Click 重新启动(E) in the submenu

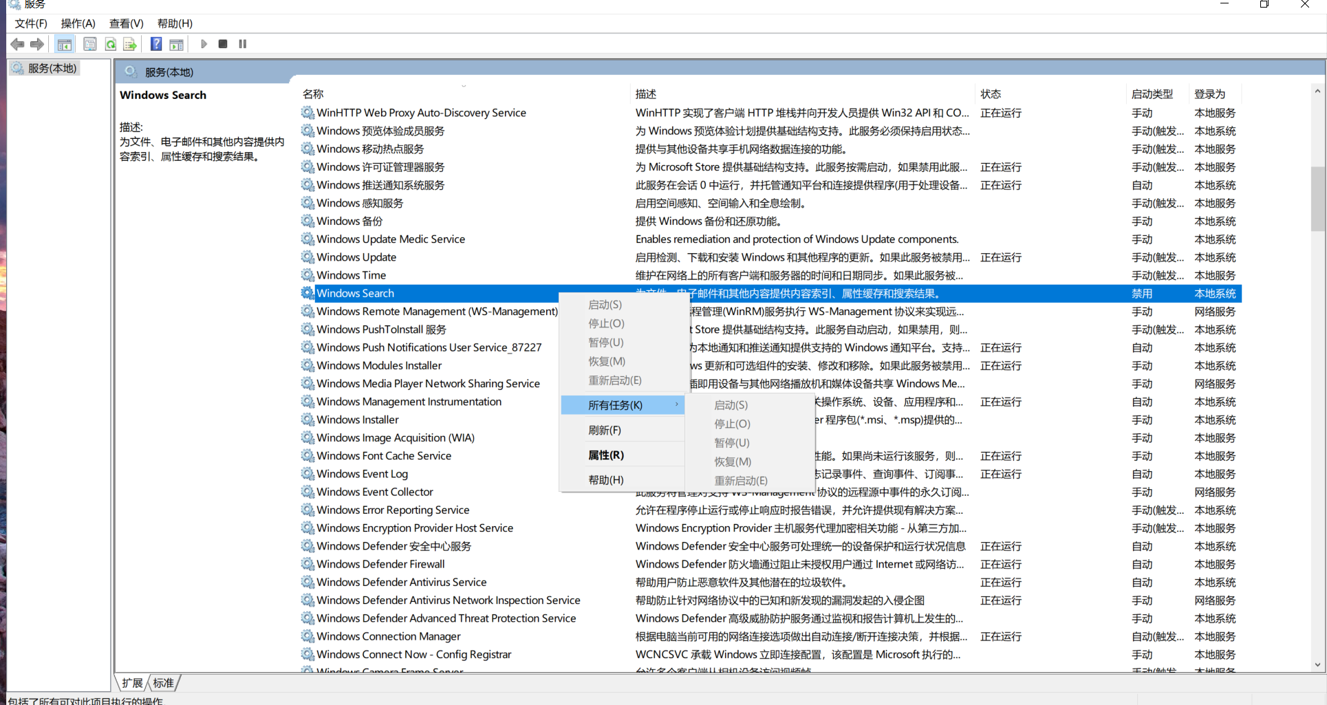click(741, 480)
